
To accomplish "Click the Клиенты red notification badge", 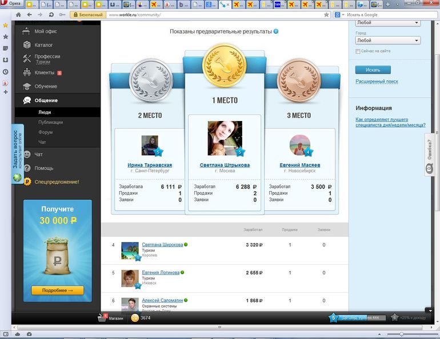I will (59, 73).
